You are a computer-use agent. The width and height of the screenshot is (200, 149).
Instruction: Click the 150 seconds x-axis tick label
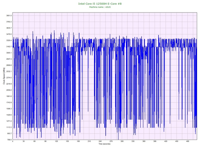[67, 141]
